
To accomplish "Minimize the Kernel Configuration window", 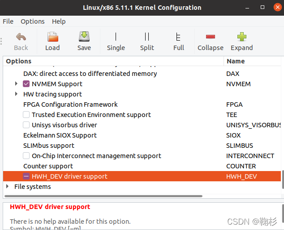I will click(247, 8).
